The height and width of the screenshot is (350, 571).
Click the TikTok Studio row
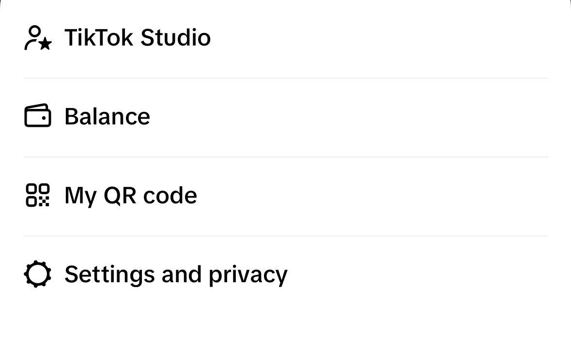tap(194, 38)
